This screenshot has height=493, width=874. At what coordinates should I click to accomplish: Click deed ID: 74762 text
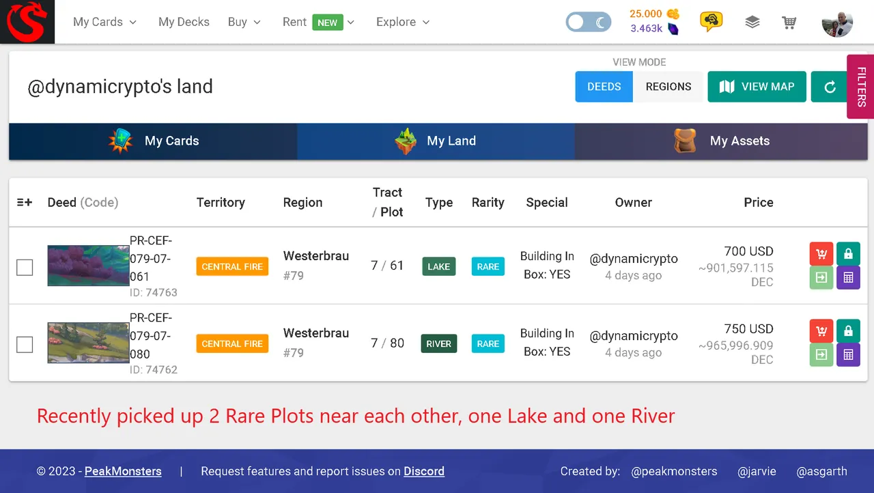pyautogui.click(x=154, y=369)
